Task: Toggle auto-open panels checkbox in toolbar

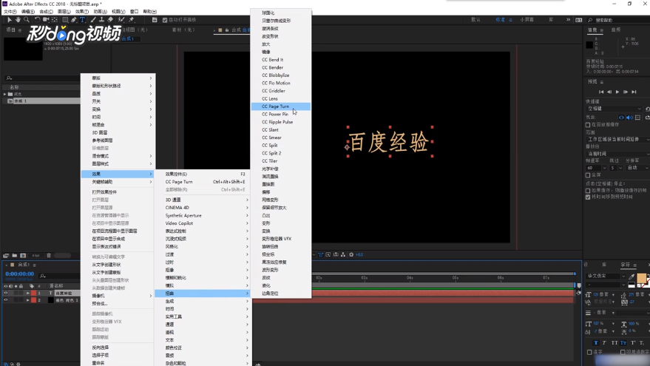Action: [165, 20]
